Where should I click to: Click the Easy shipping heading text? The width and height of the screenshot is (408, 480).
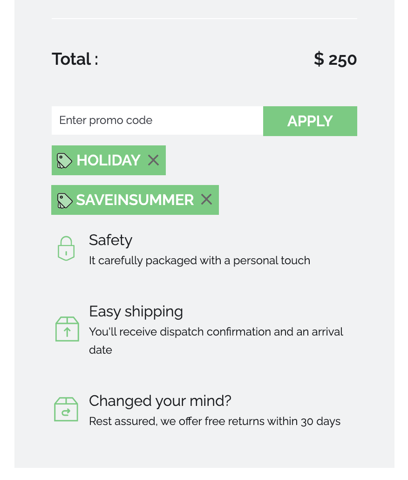[x=136, y=311]
